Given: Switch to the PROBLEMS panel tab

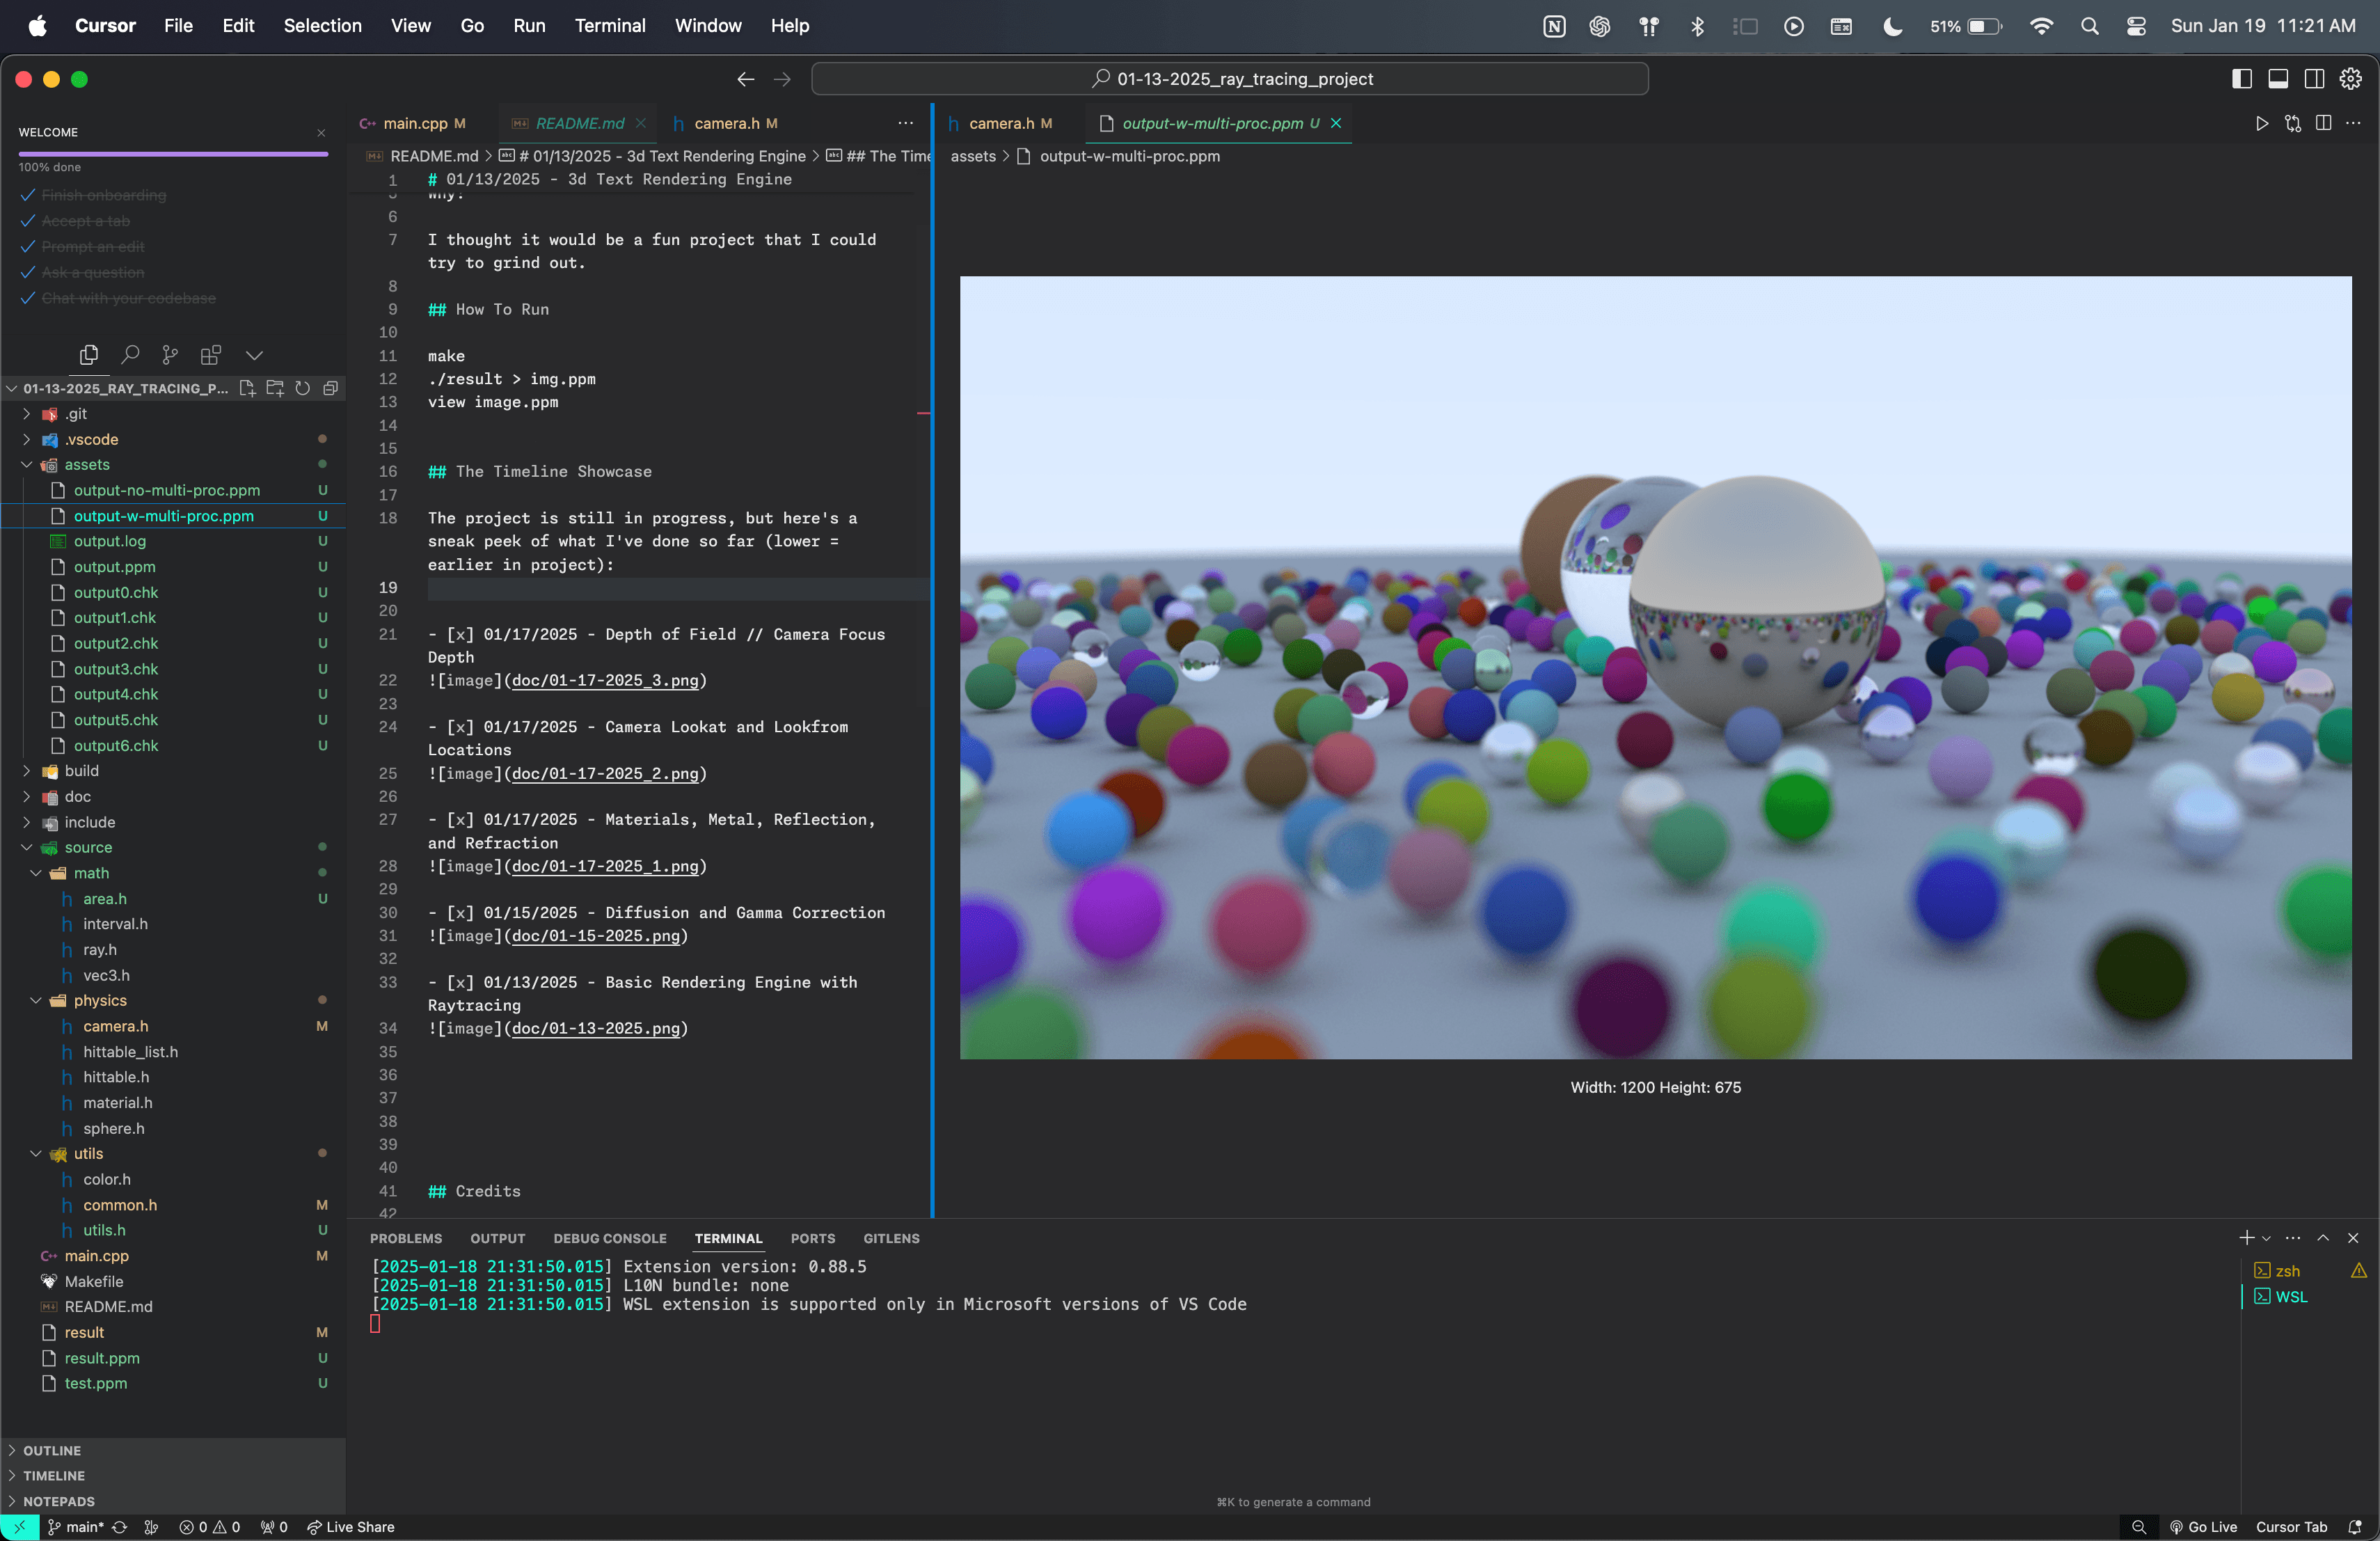Looking at the screenshot, I should [x=405, y=1238].
